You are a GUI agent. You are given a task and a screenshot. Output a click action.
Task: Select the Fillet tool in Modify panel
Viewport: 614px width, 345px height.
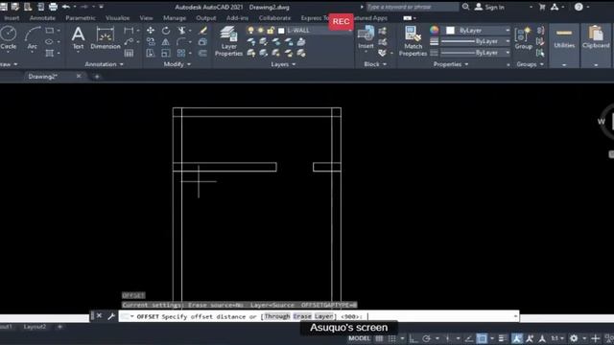point(181,41)
